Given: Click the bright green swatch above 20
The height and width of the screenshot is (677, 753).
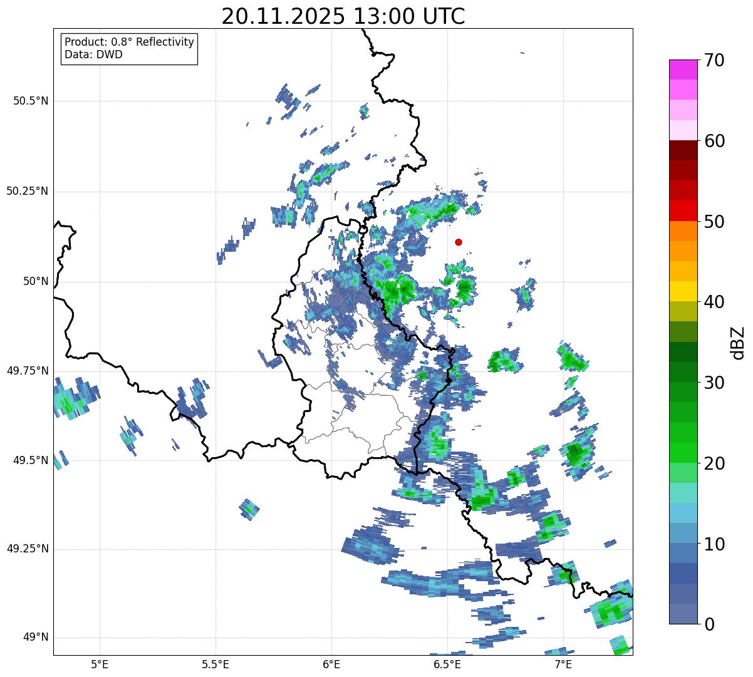Looking at the screenshot, I should pyautogui.click(x=683, y=453).
